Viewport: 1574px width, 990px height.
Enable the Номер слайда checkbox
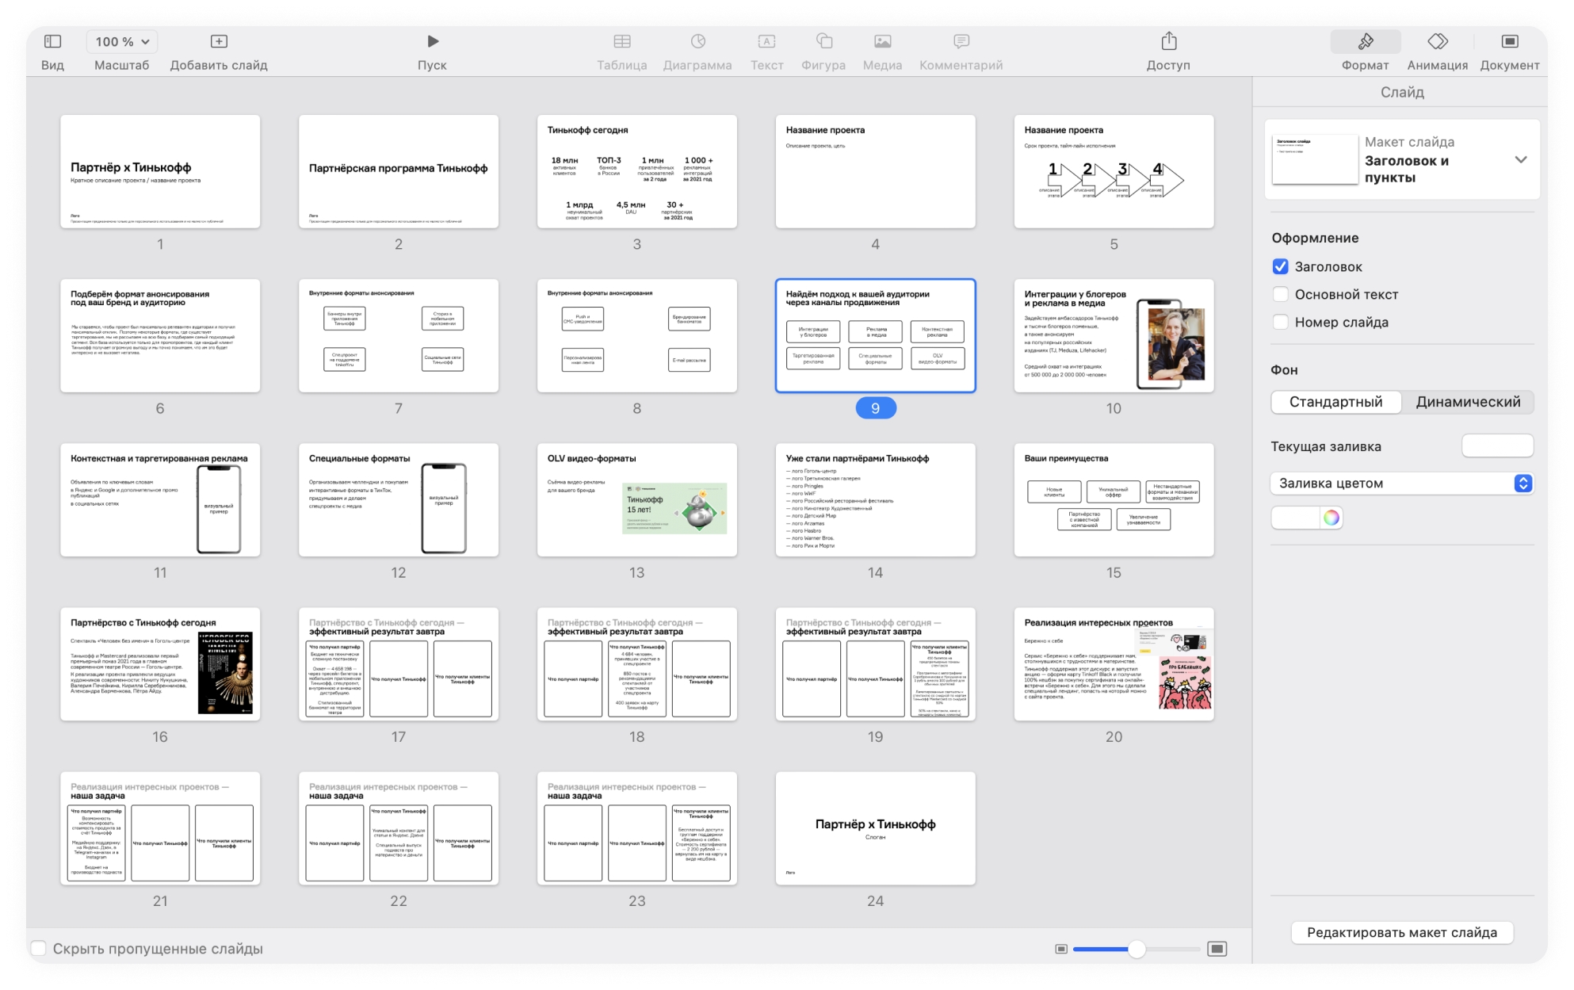point(1280,322)
